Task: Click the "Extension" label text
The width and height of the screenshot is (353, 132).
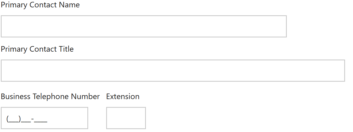Action: pyautogui.click(x=123, y=97)
